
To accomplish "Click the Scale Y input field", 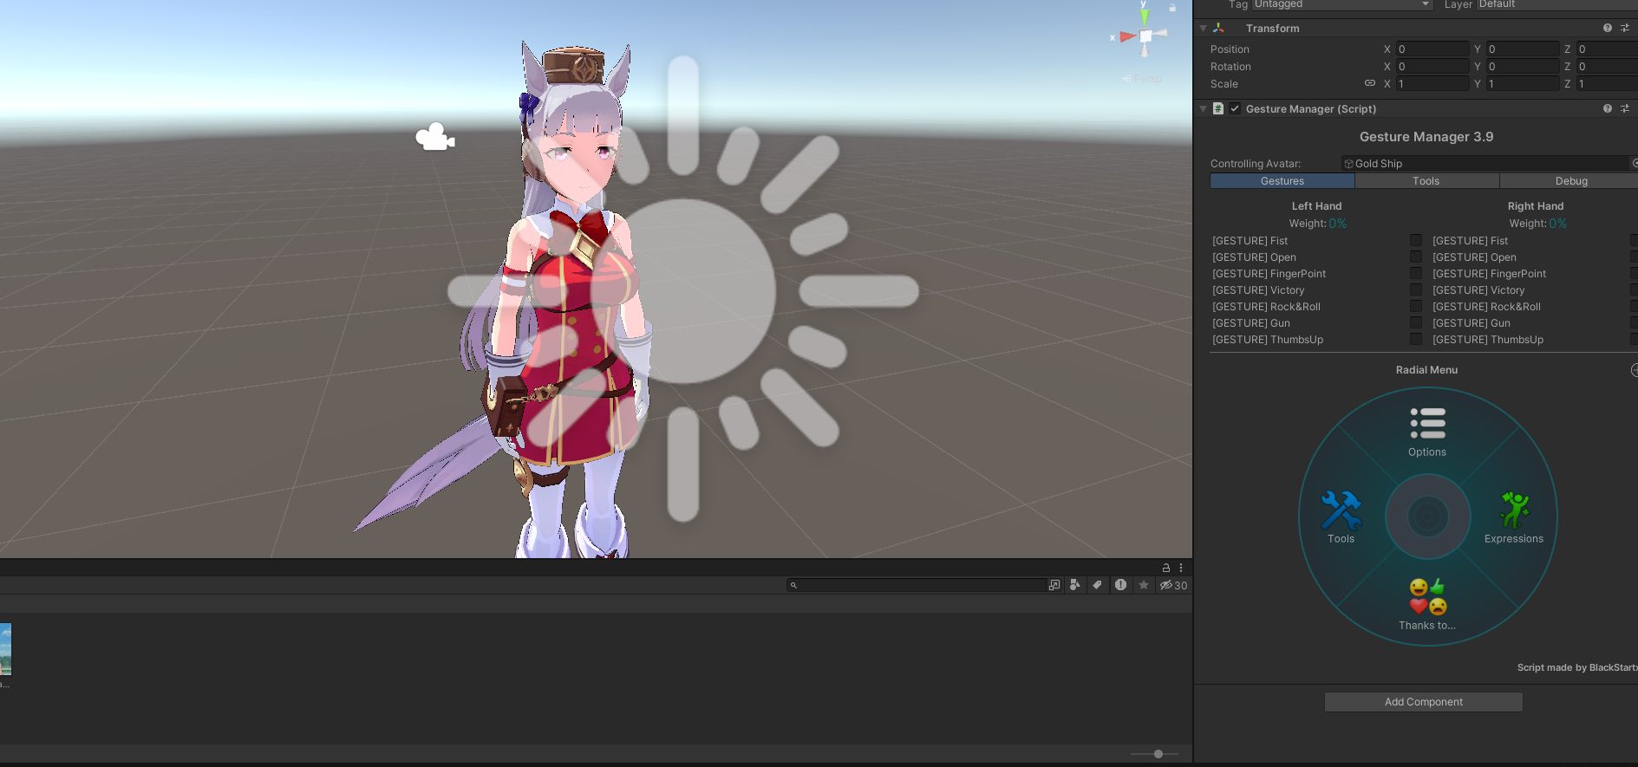I will [x=1523, y=84].
